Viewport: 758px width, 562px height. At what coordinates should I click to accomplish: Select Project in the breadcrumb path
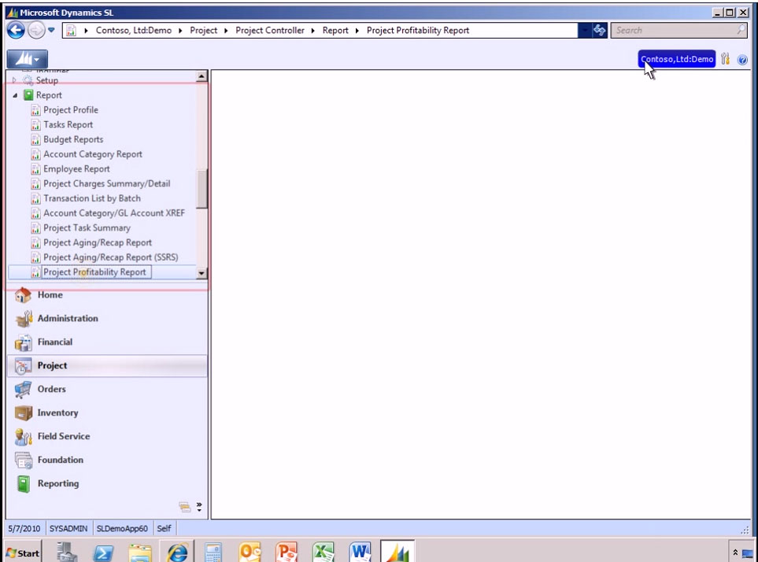(x=204, y=31)
